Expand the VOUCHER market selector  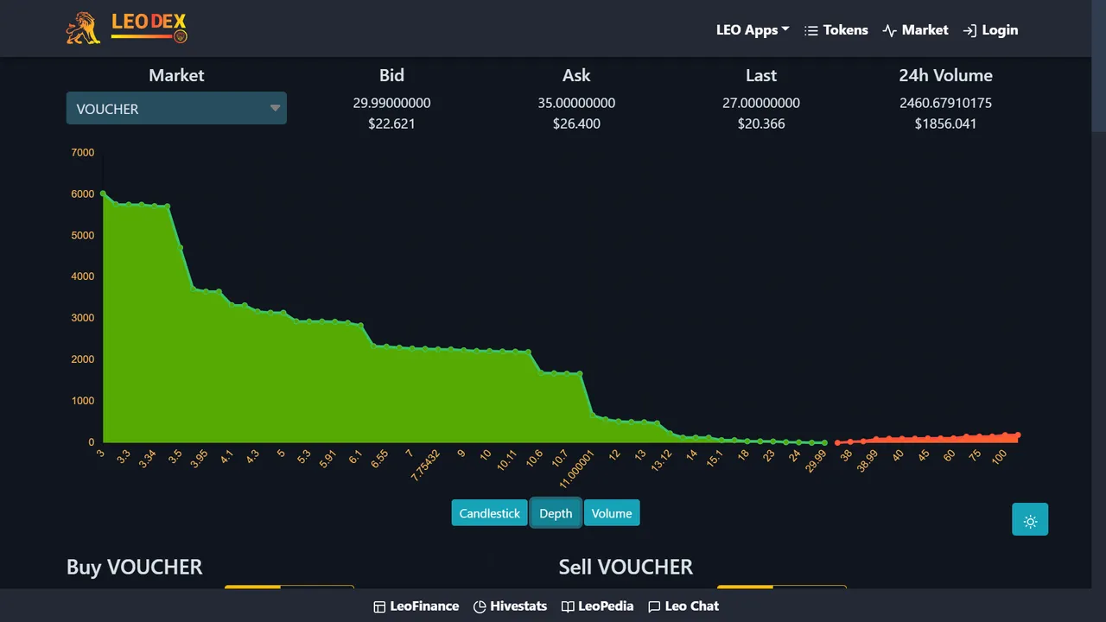(176, 109)
